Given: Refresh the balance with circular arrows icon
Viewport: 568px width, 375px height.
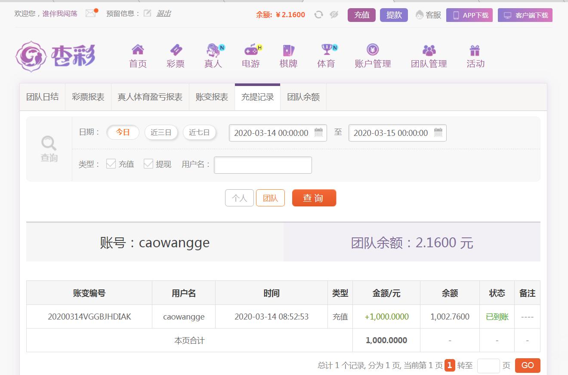Looking at the screenshot, I should pyautogui.click(x=318, y=15).
